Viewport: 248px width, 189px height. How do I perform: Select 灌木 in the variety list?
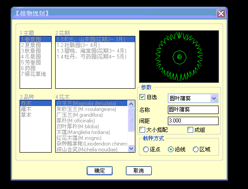coord(36,109)
